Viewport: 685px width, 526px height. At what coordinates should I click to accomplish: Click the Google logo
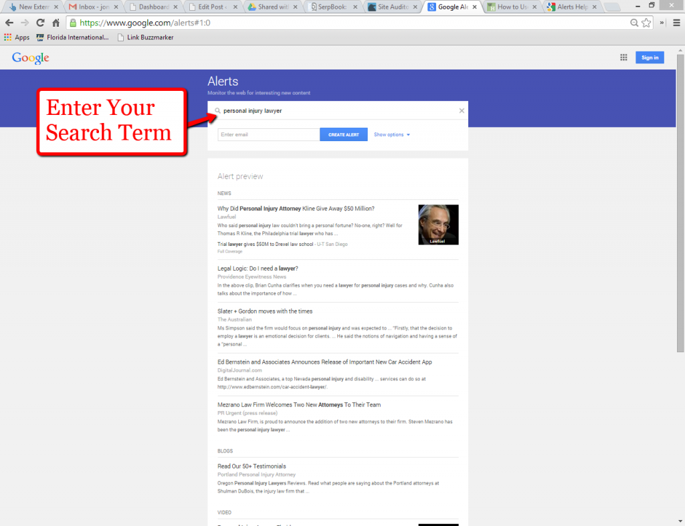tap(31, 57)
